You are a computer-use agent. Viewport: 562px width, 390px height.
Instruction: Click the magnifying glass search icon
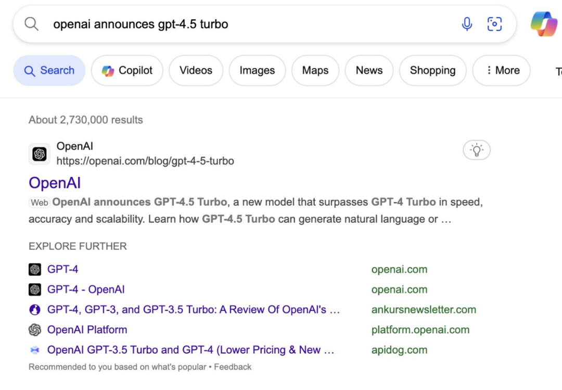pos(31,23)
